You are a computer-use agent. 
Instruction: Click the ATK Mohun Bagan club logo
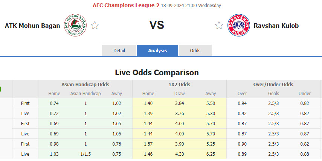point(76,25)
